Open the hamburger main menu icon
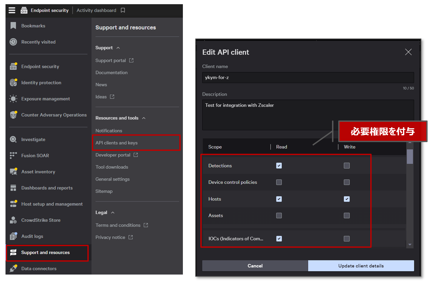Viewport: 436px width, 281px height. (x=12, y=10)
